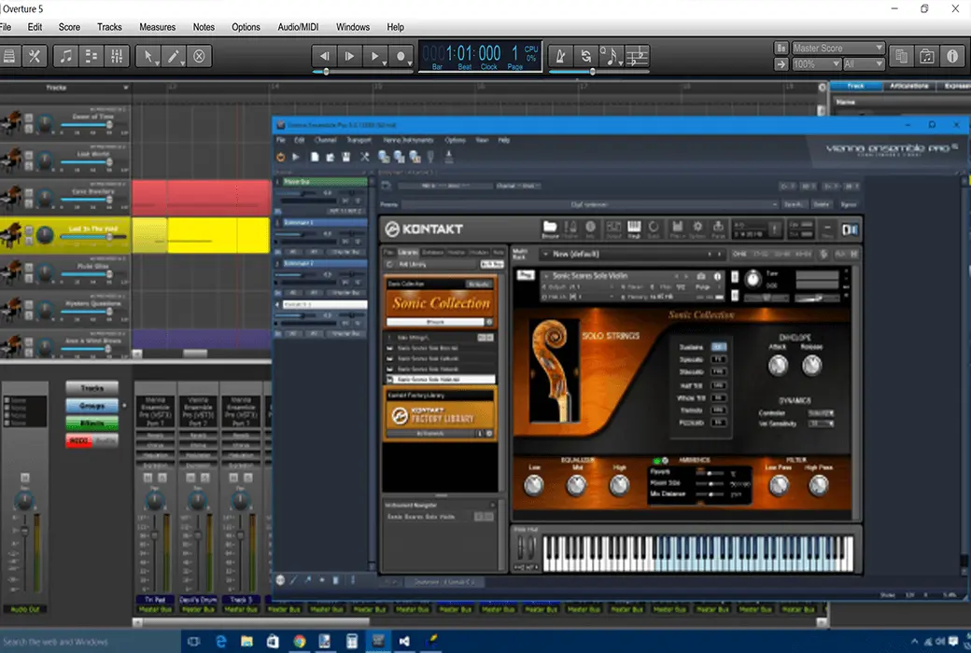Select the eraser circle-X tool
This screenshot has height=653, width=971.
199,56
